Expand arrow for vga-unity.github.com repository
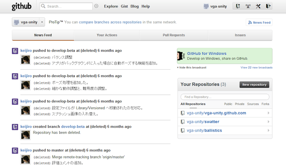 [x=268, y=113]
